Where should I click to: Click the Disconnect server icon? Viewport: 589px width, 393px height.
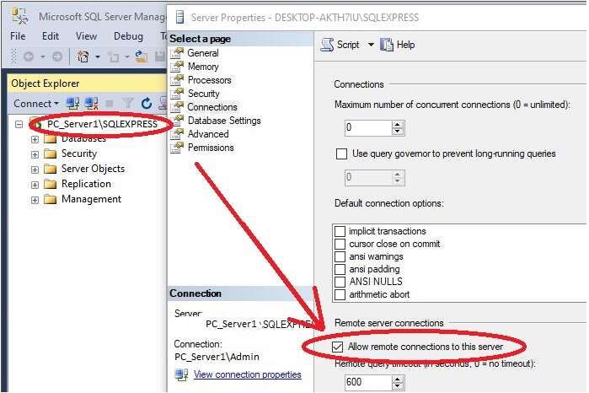coord(91,104)
